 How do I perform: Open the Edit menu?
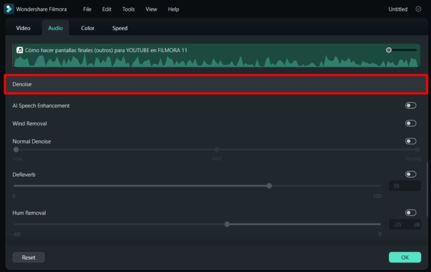coord(107,9)
